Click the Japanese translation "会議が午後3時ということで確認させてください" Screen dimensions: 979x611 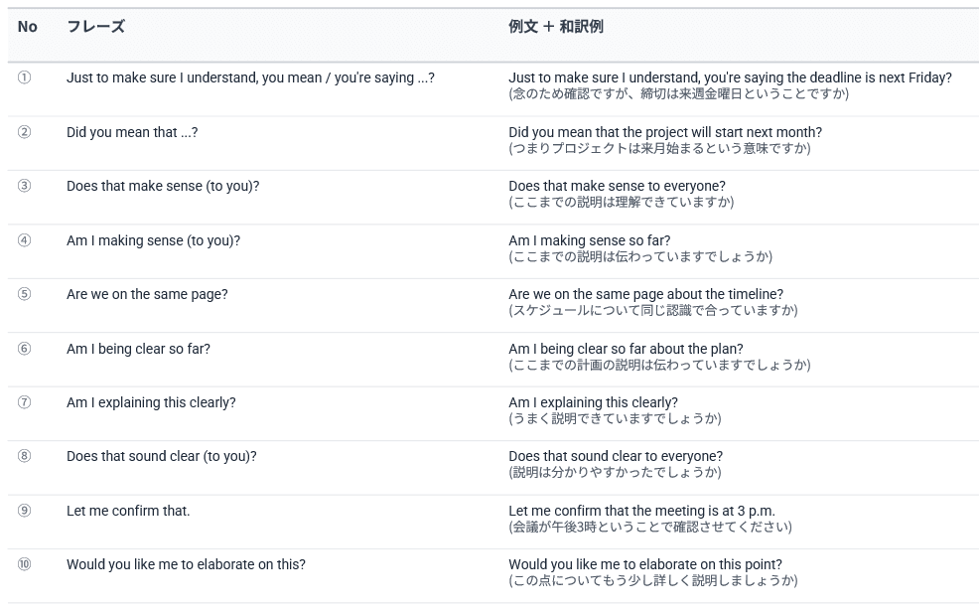point(650,527)
